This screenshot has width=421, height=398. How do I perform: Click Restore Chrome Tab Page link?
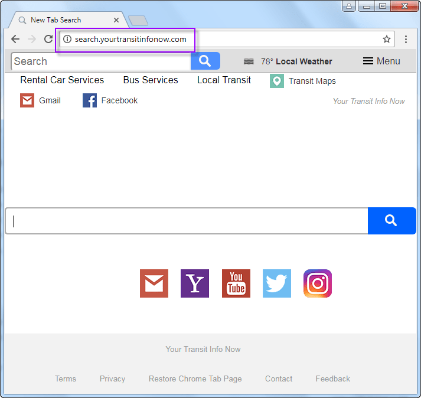[x=195, y=379]
